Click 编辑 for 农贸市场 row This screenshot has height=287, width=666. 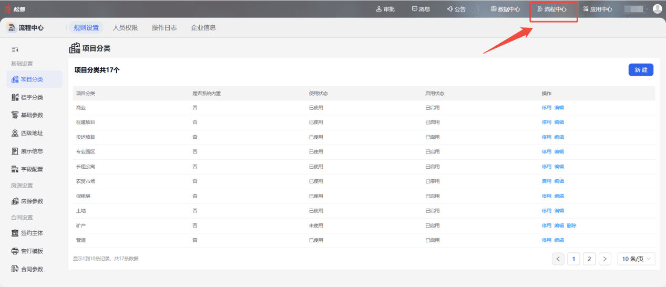click(559, 181)
